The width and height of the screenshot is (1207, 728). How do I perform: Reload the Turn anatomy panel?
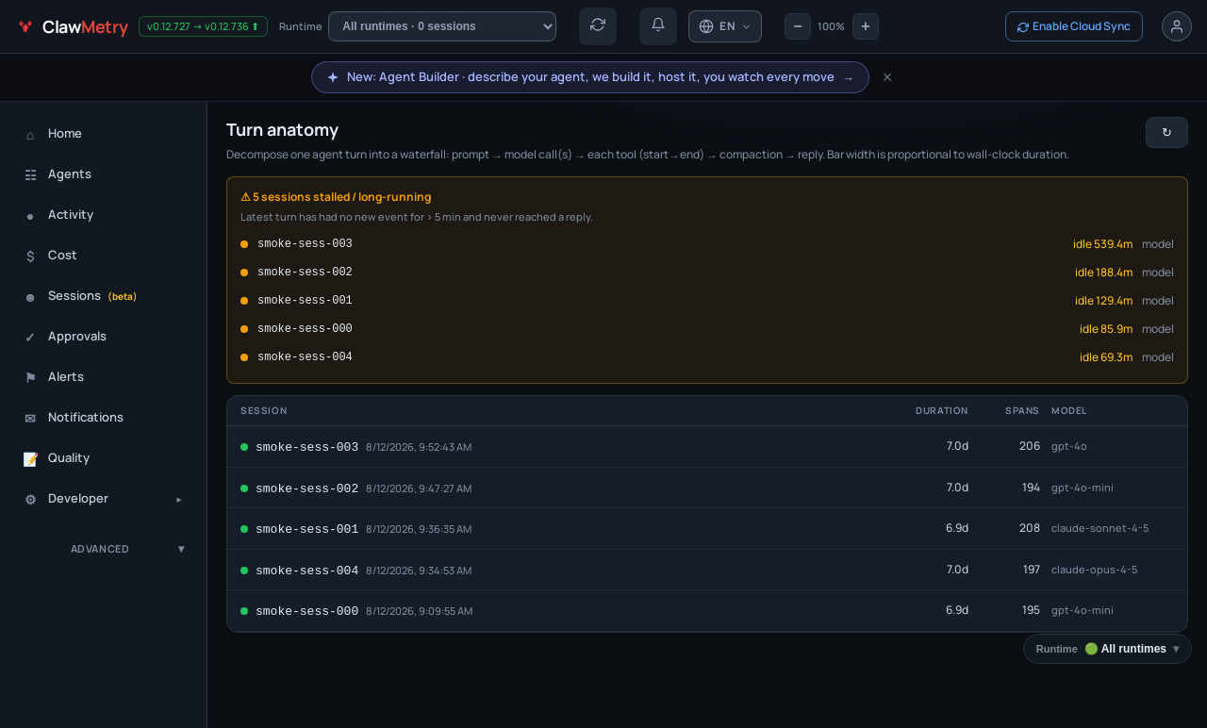click(1166, 133)
